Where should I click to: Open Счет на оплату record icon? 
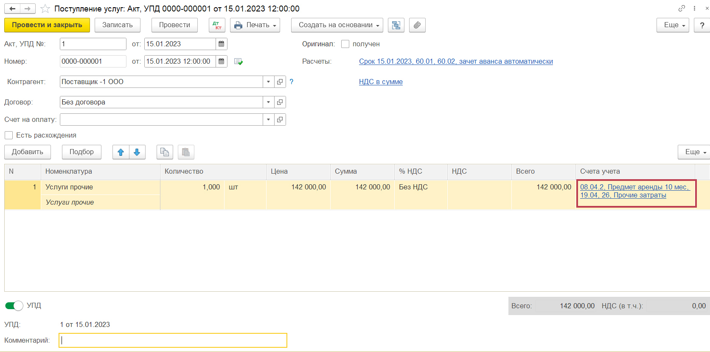[x=280, y=119]
